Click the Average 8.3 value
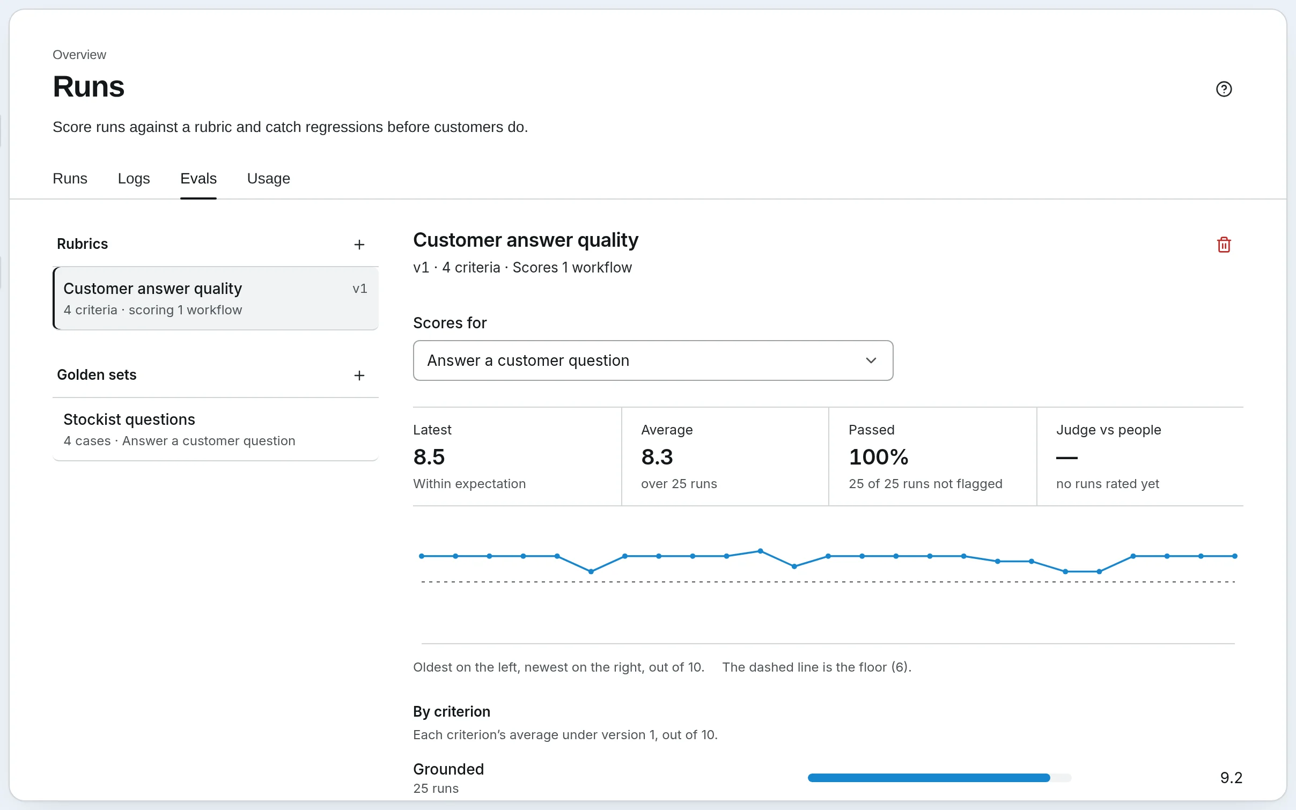The width and height of the screenshot is (1296, 810). click(x=657, y=457)
